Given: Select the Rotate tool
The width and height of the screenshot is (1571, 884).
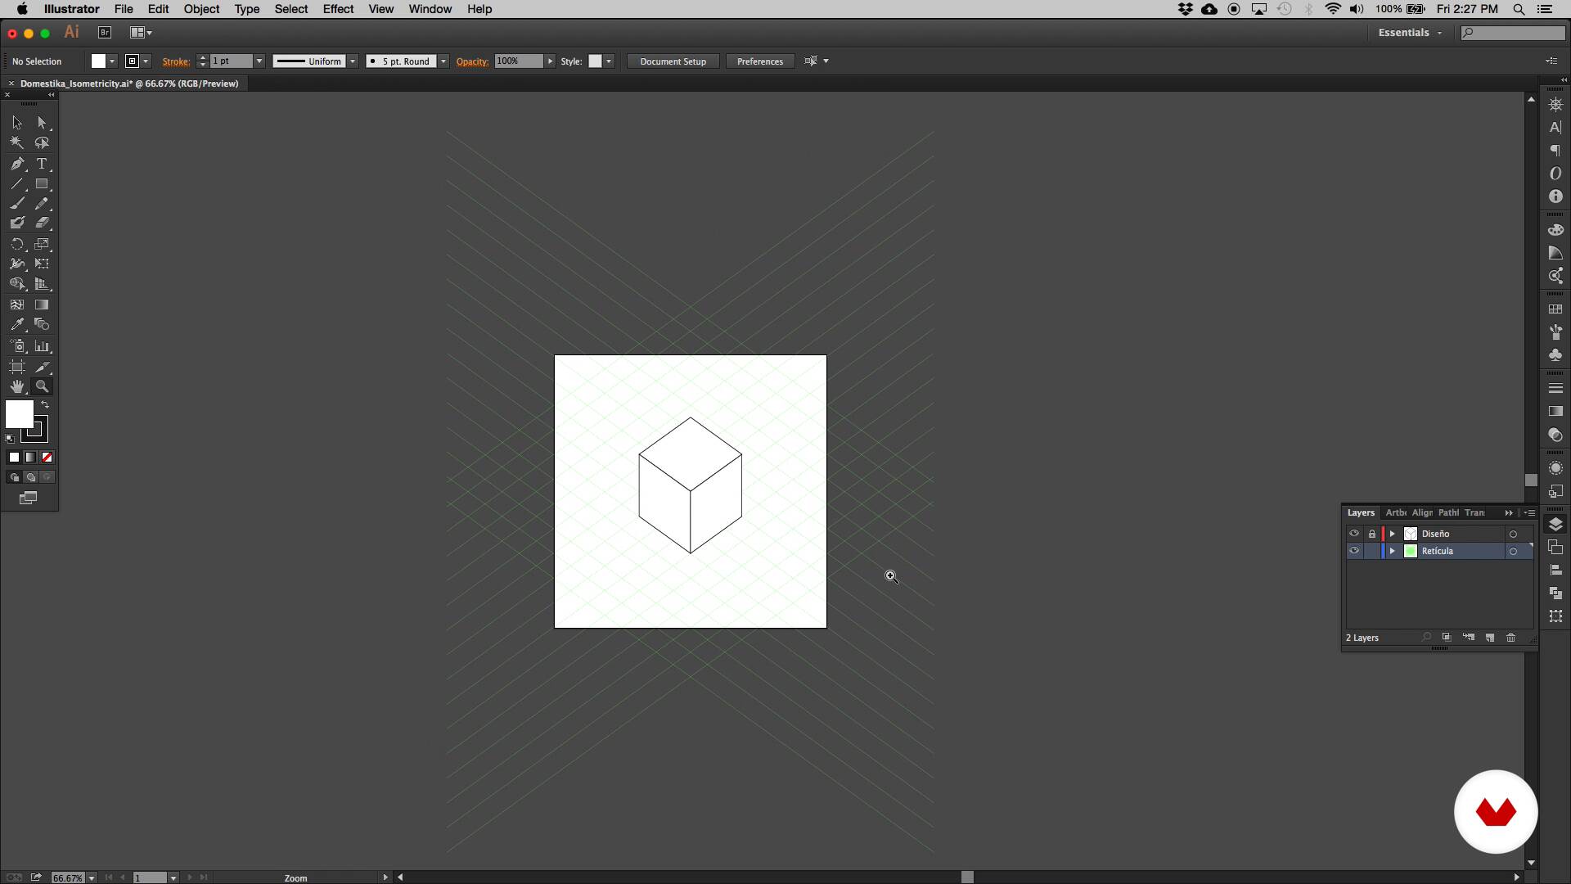Looking at the screenshot, I should pyautogui.click(x=17, y=244).
